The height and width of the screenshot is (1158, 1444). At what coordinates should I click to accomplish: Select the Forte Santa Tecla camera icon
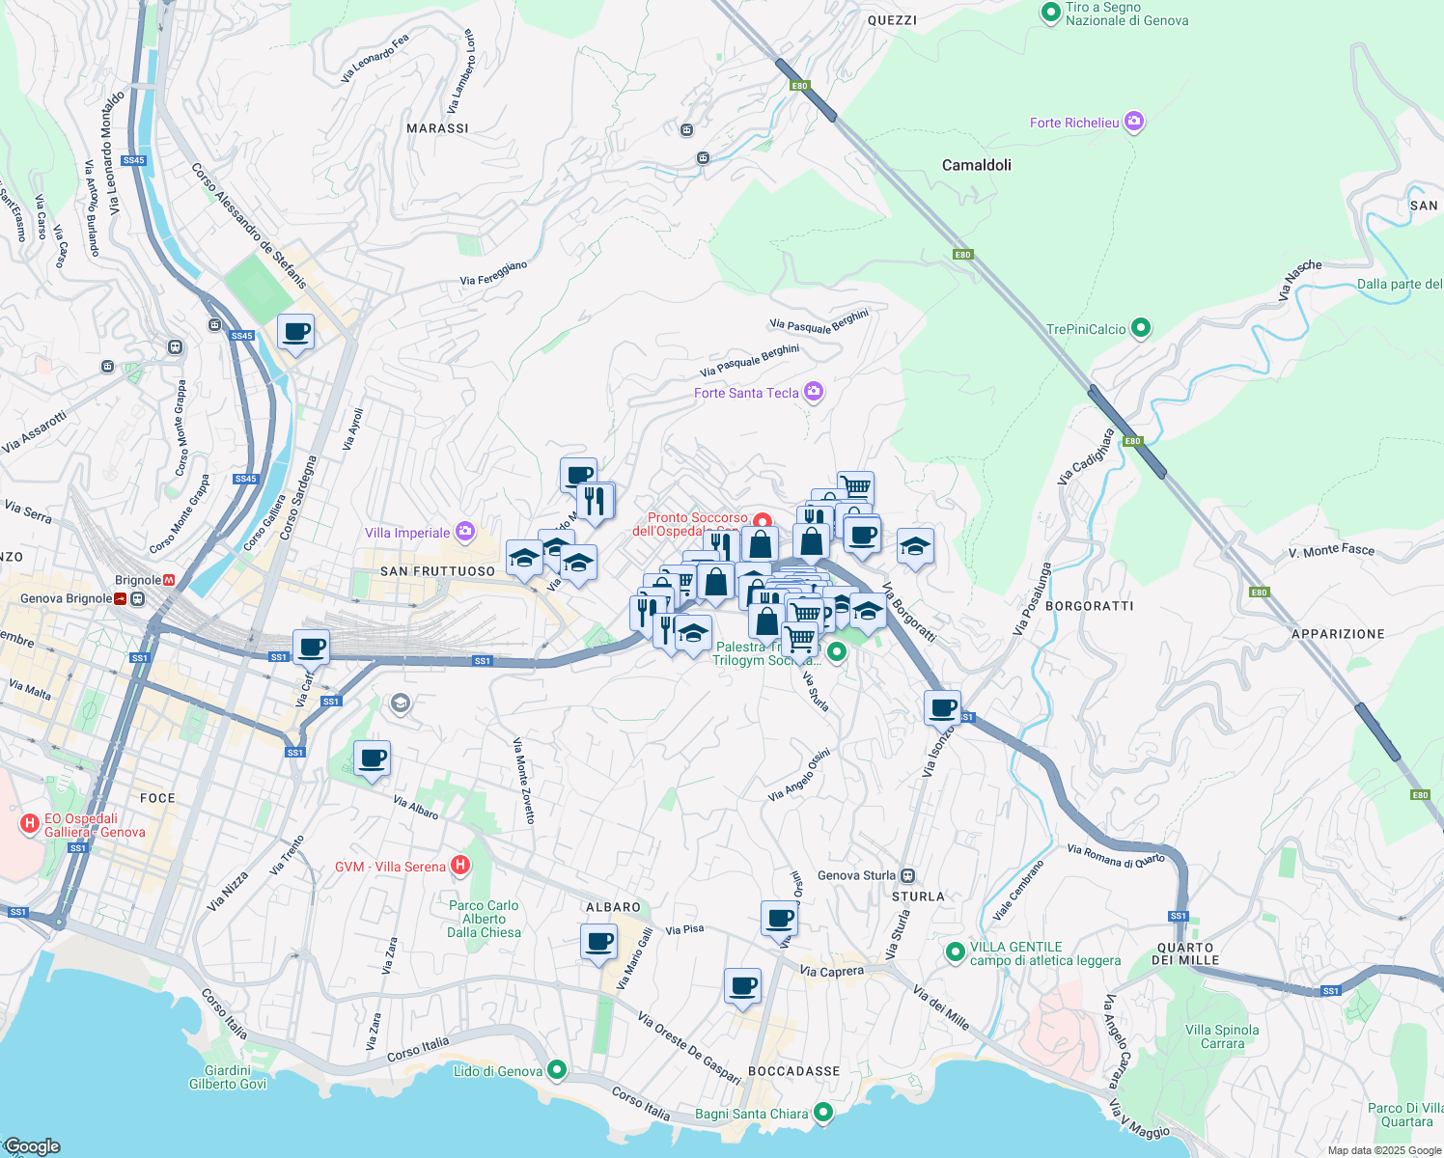tap(814, 392)
